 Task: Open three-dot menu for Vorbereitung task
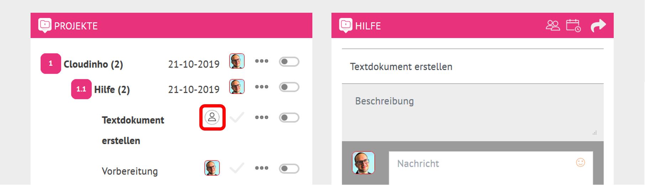262,168
